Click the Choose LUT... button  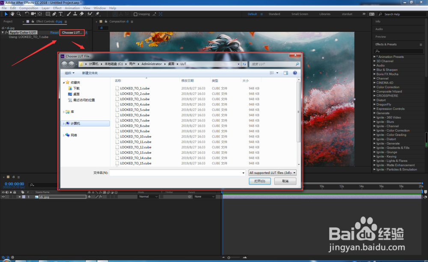pyautogui.click(x=72, y=33)
